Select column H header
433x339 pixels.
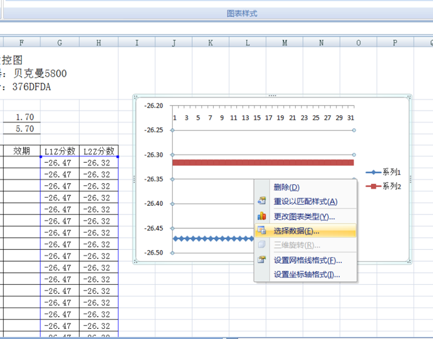(x=99, y=42)
